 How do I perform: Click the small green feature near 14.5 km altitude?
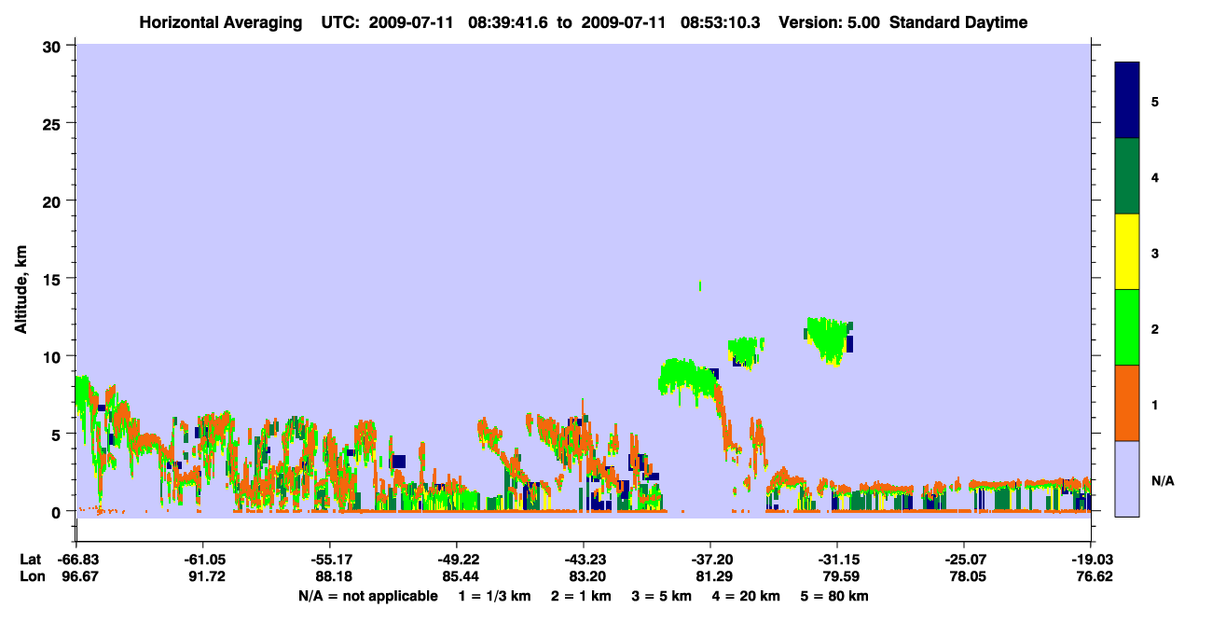699,285
